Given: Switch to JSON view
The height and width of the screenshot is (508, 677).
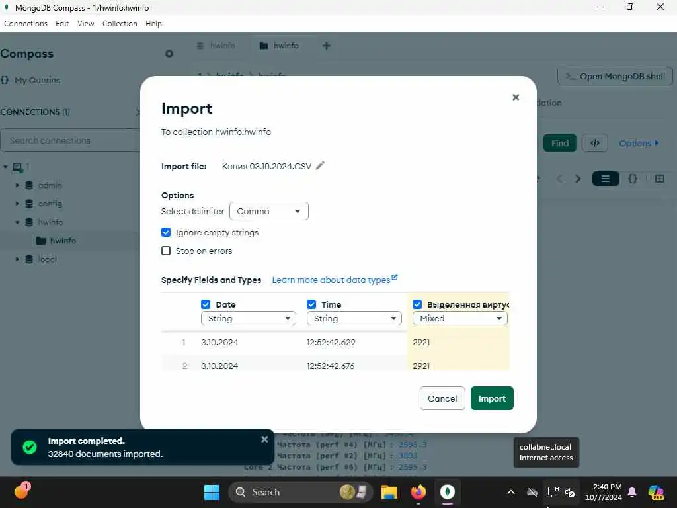Looking at the screenshot, I should click(x=633, y=179).
